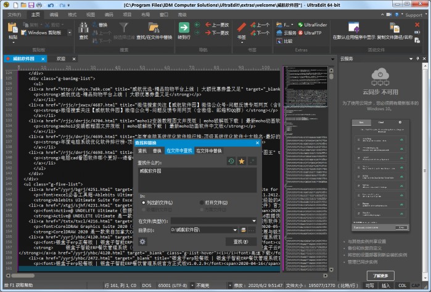Open the 65001 (UTF-8) encoding dropdown
This screenshot has width=431, height=292.
[192, 285]
